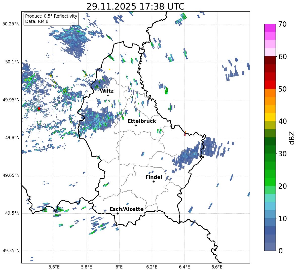
Task: Select the Ettelbruck city label
Action: [x=142, y=121]
